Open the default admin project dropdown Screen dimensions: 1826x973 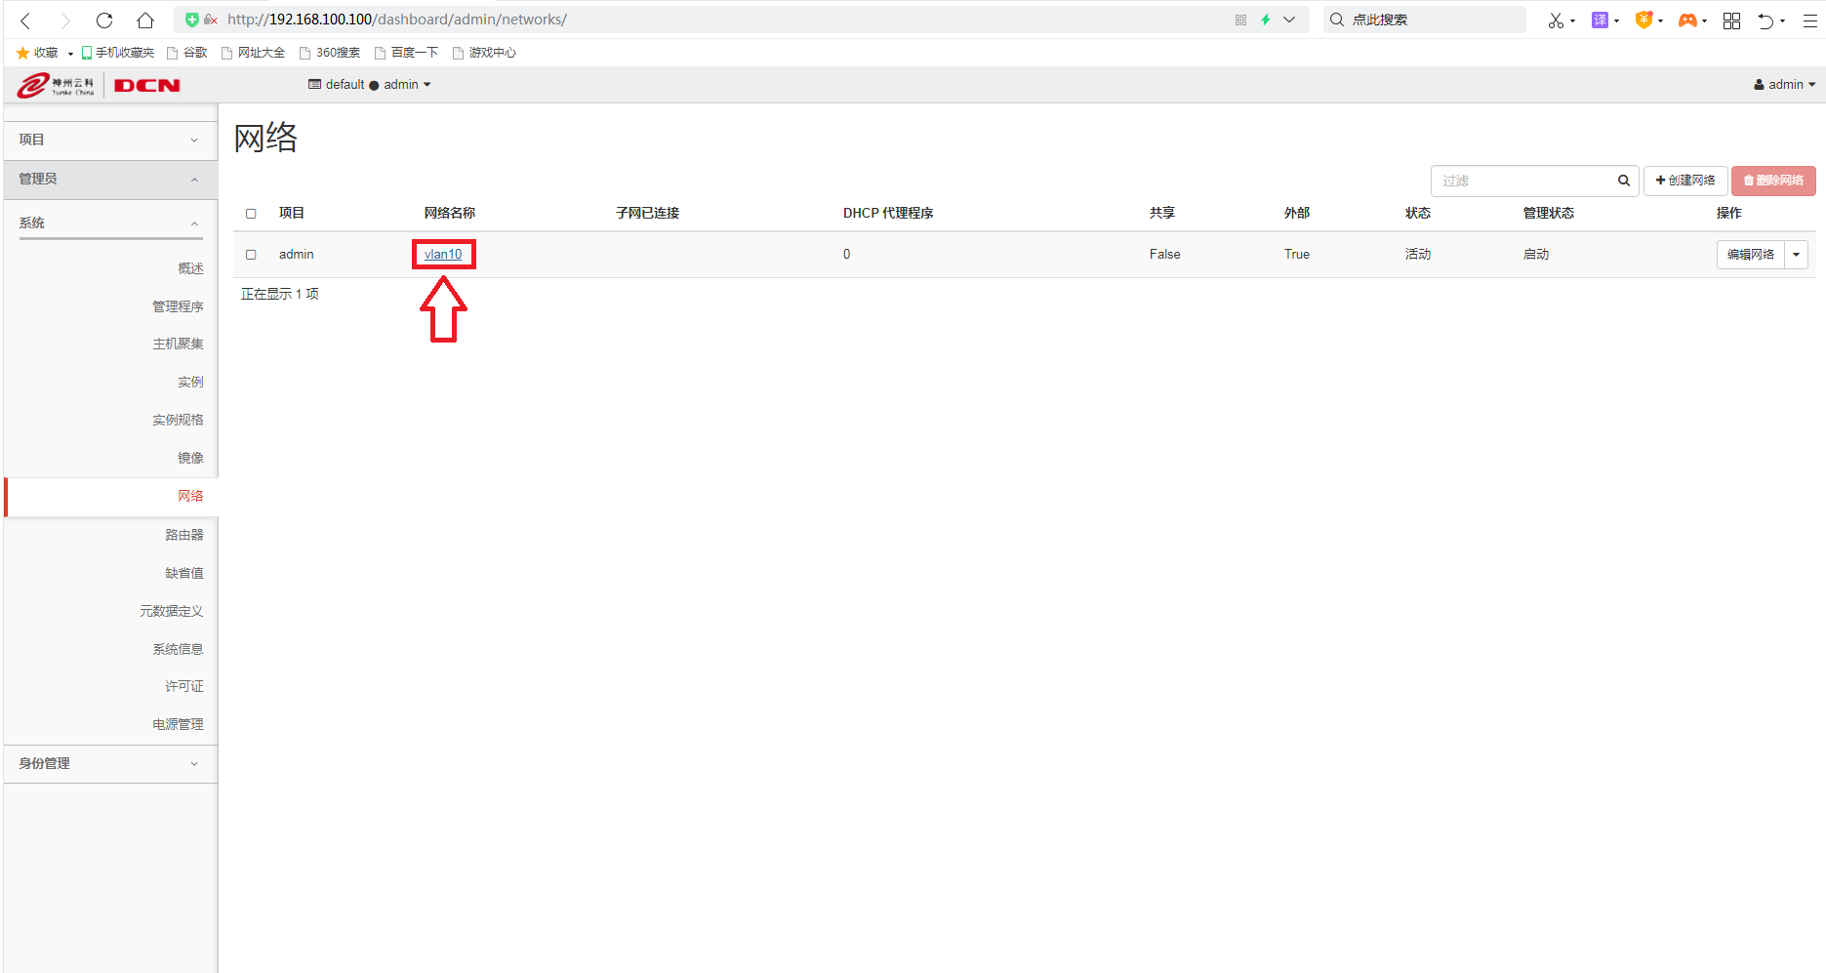point(370,85)
